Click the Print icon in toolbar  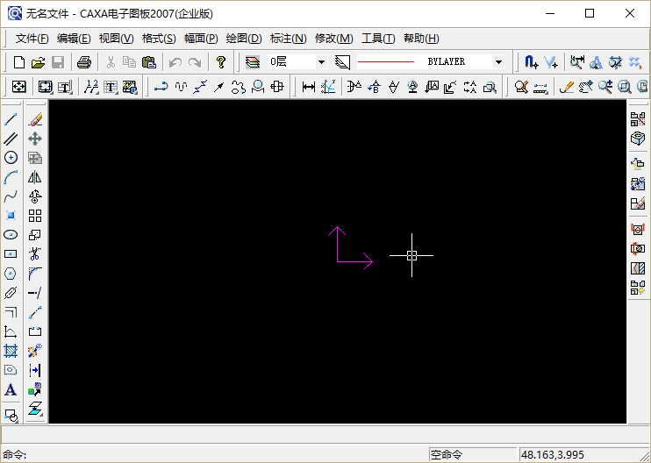click(x=84, y=62)
